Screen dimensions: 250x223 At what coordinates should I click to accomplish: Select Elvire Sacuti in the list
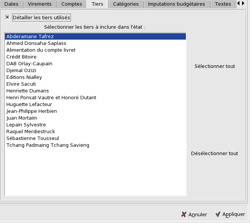[x=95, y=84]
